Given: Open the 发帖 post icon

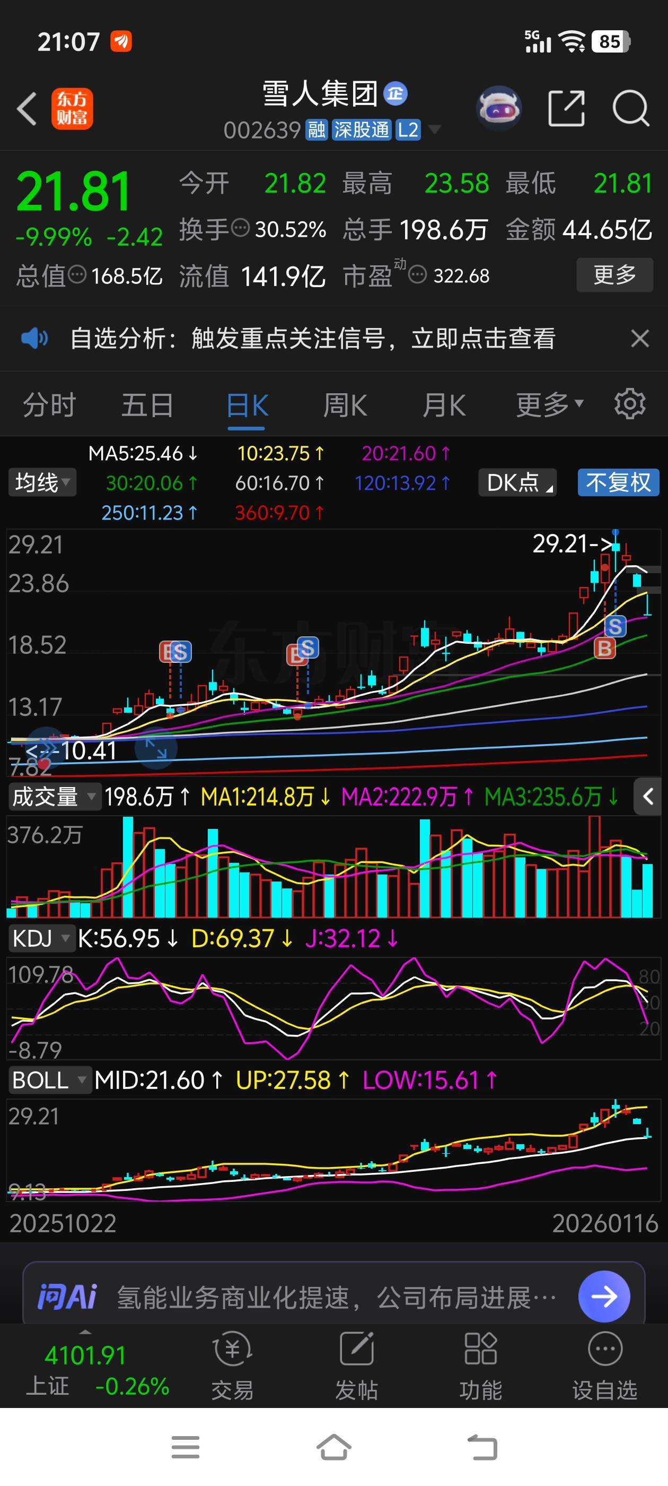Looking at the screenshot, I should (357, 1366).
